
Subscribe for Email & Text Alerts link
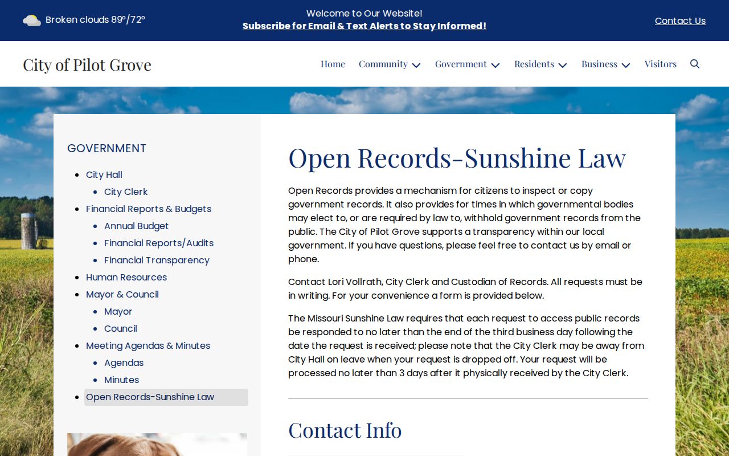click(x=364, y=26)
